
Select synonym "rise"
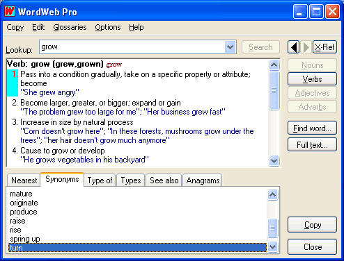point(15,230)
